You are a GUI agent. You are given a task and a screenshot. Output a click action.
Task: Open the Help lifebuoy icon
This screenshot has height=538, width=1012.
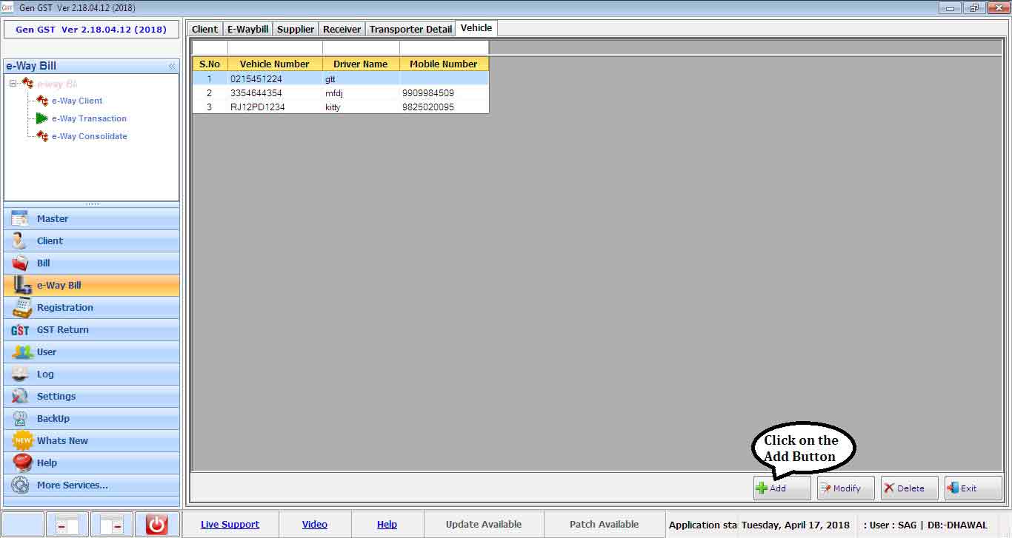(22, 463)
